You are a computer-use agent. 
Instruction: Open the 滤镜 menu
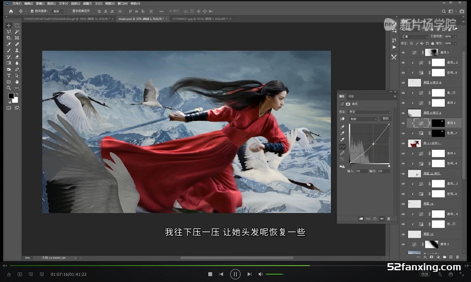87,4
